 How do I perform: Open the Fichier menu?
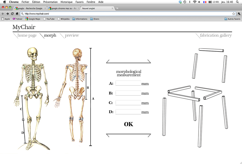25,2
